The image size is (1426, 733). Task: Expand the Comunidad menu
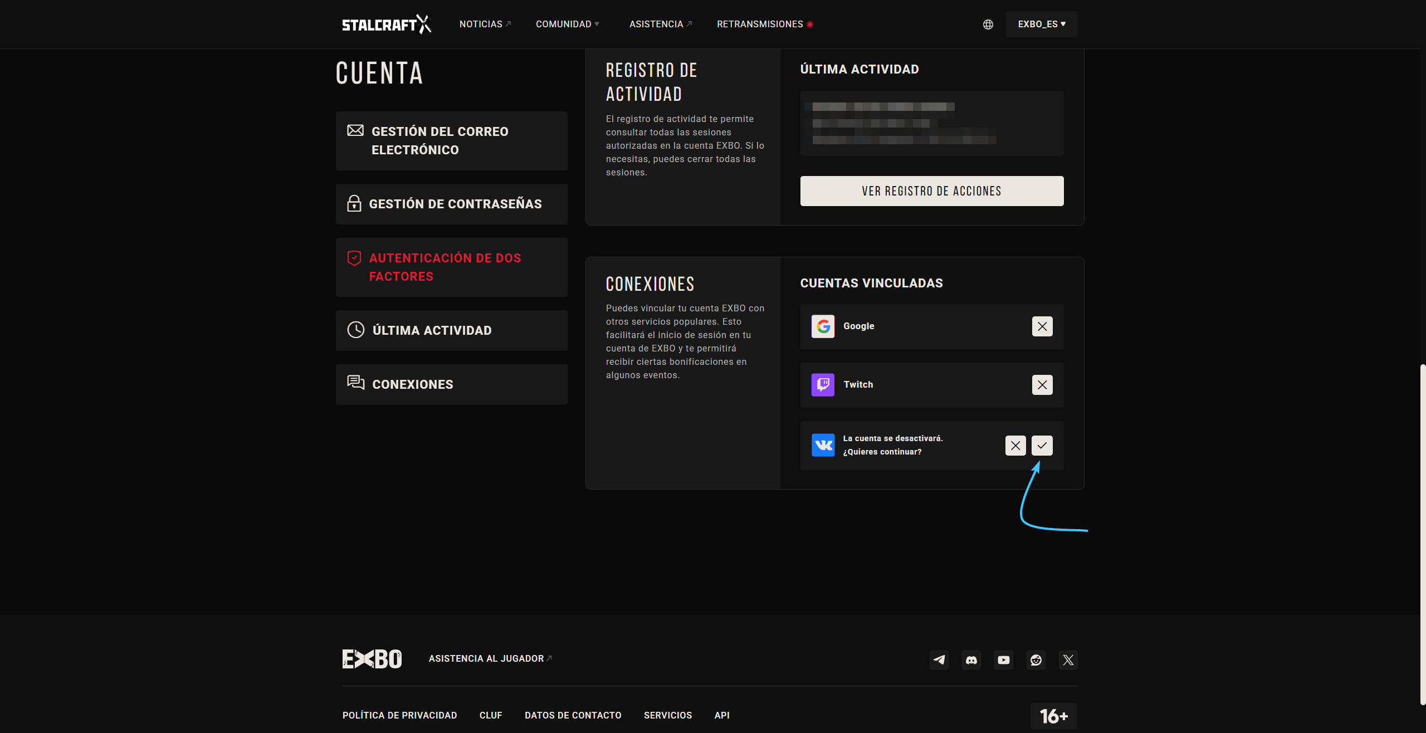tap(567, 25)
